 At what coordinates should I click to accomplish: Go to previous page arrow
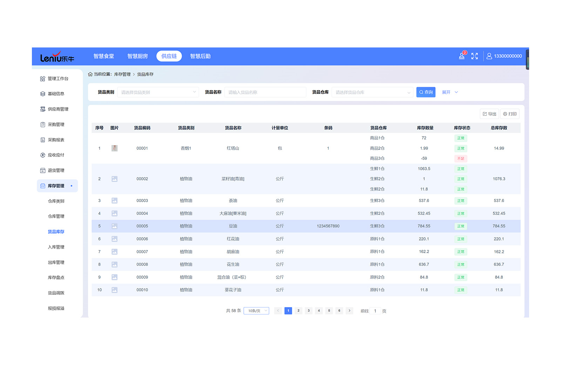click(x=278, y=311)
